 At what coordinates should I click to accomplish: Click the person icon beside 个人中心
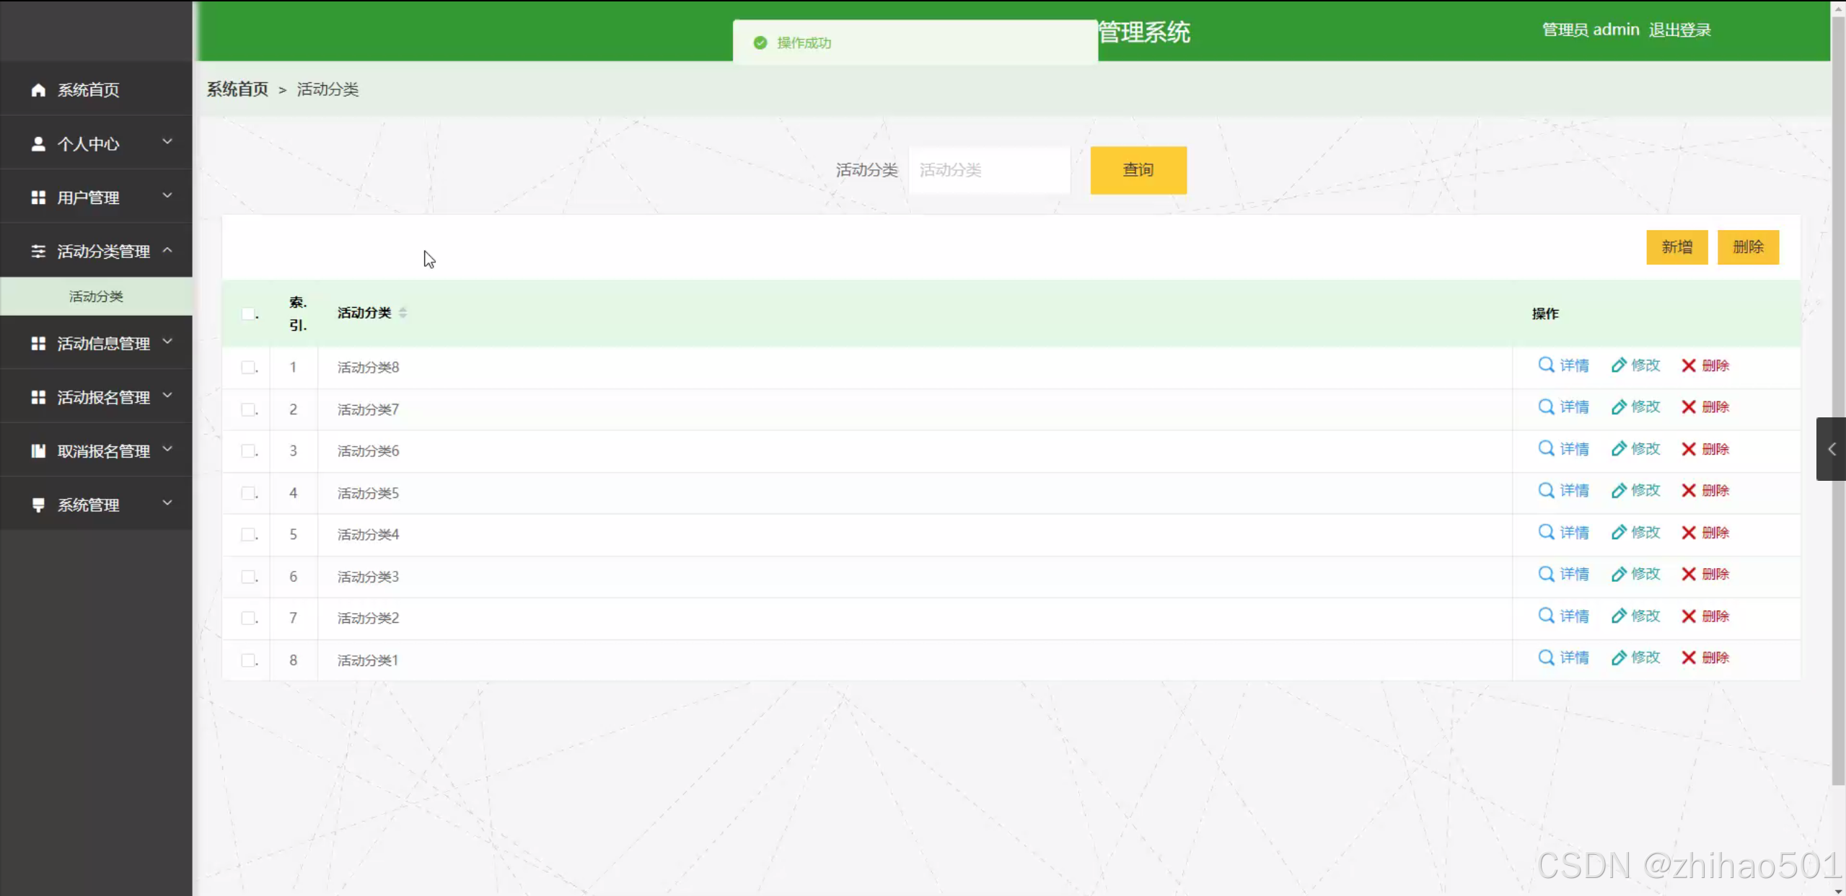click(38, 144)
